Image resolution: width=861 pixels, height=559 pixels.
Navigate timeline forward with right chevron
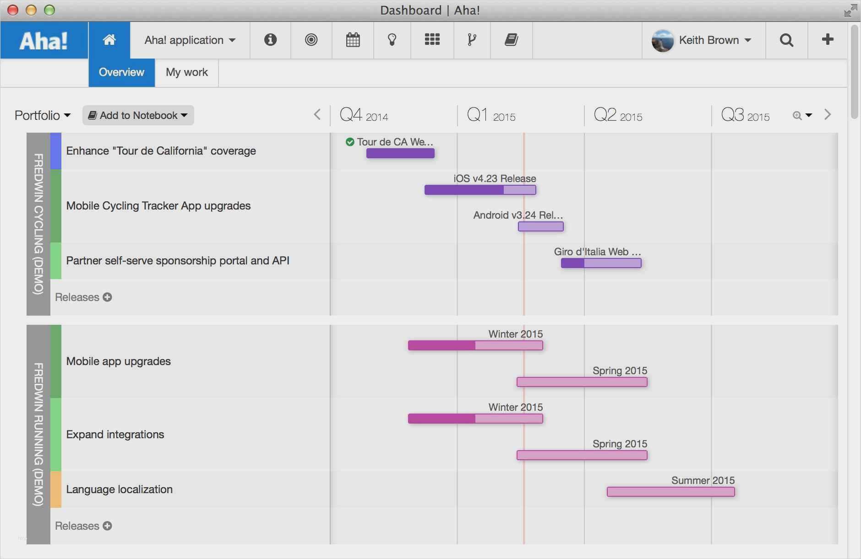828,115
